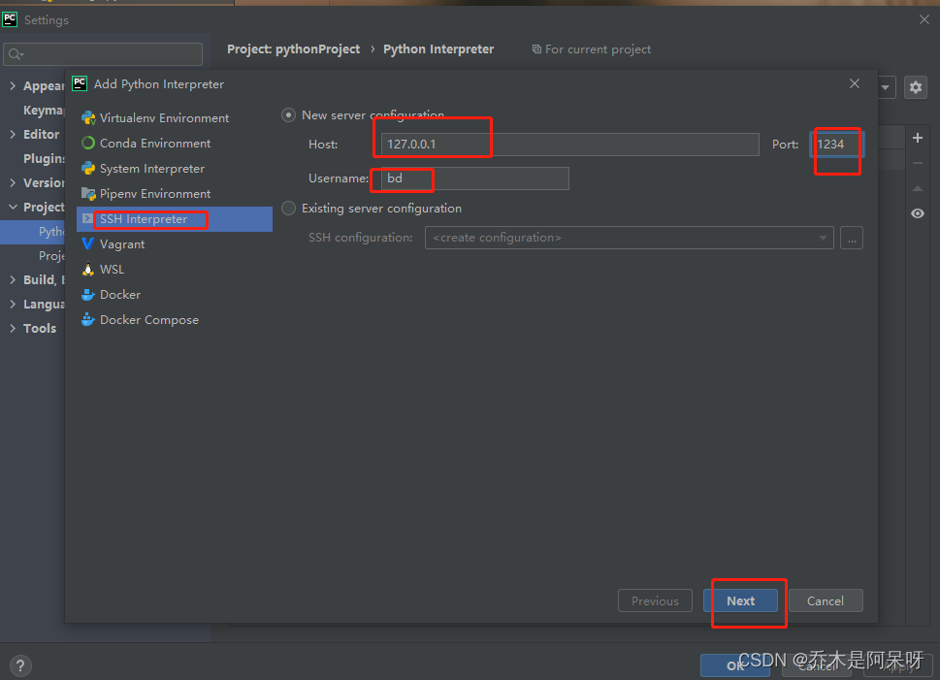Screen dimensions: 940x680
Task: Open the Docker interpreter option
Action: coord(118,294)
